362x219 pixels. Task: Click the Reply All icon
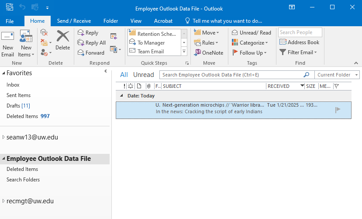click(x=81, y=43)
